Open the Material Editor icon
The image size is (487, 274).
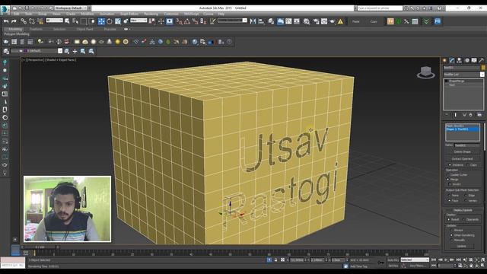pos(307,21)
